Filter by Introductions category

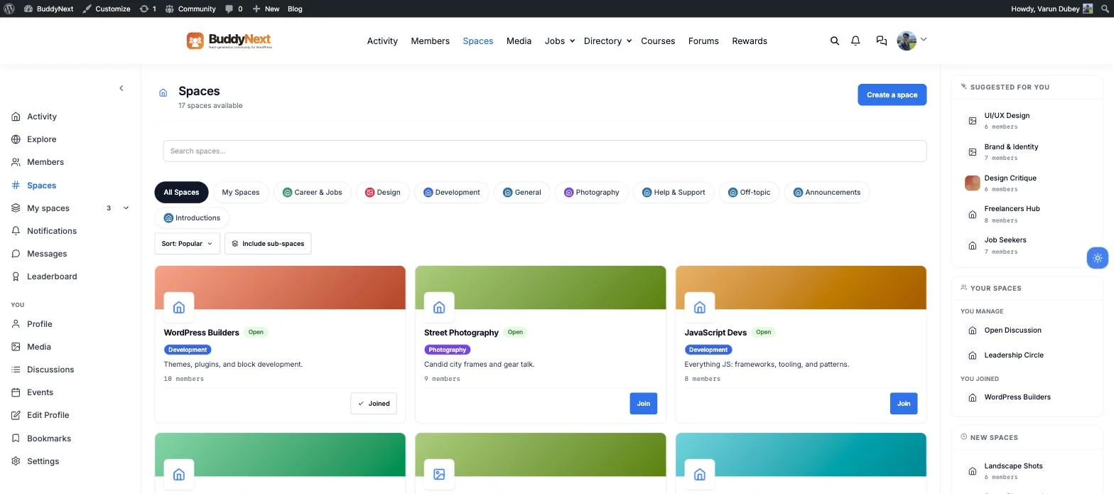coord(192,218)
